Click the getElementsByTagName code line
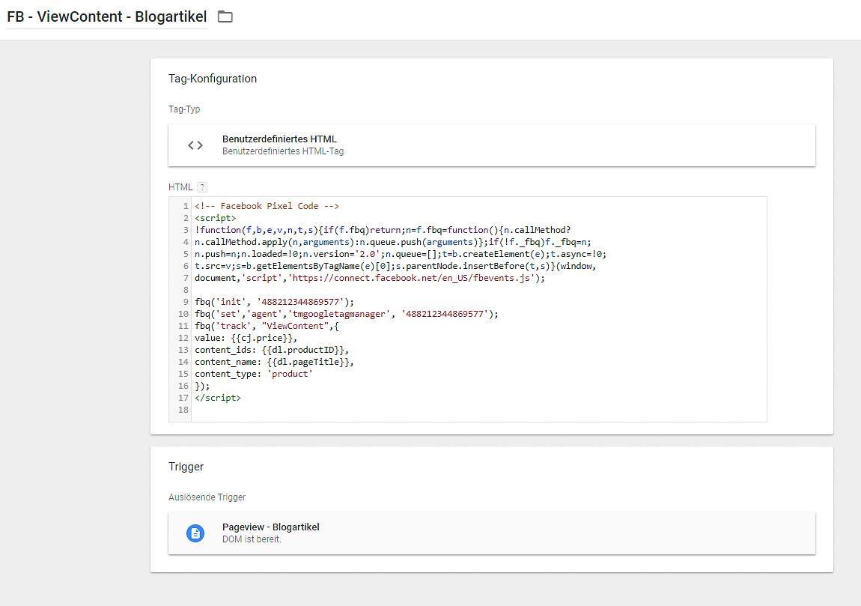861x606 pixels. tap(395, 266)
